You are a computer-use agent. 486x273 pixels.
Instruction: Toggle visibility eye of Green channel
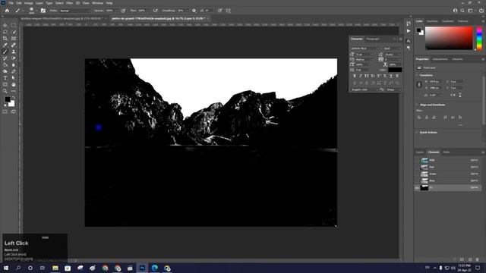click(x=417, y=174)
